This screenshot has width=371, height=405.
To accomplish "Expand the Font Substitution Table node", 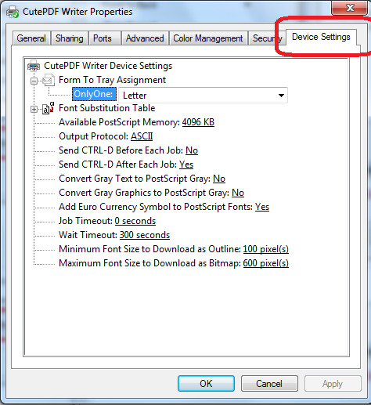I will click(34, 109).
